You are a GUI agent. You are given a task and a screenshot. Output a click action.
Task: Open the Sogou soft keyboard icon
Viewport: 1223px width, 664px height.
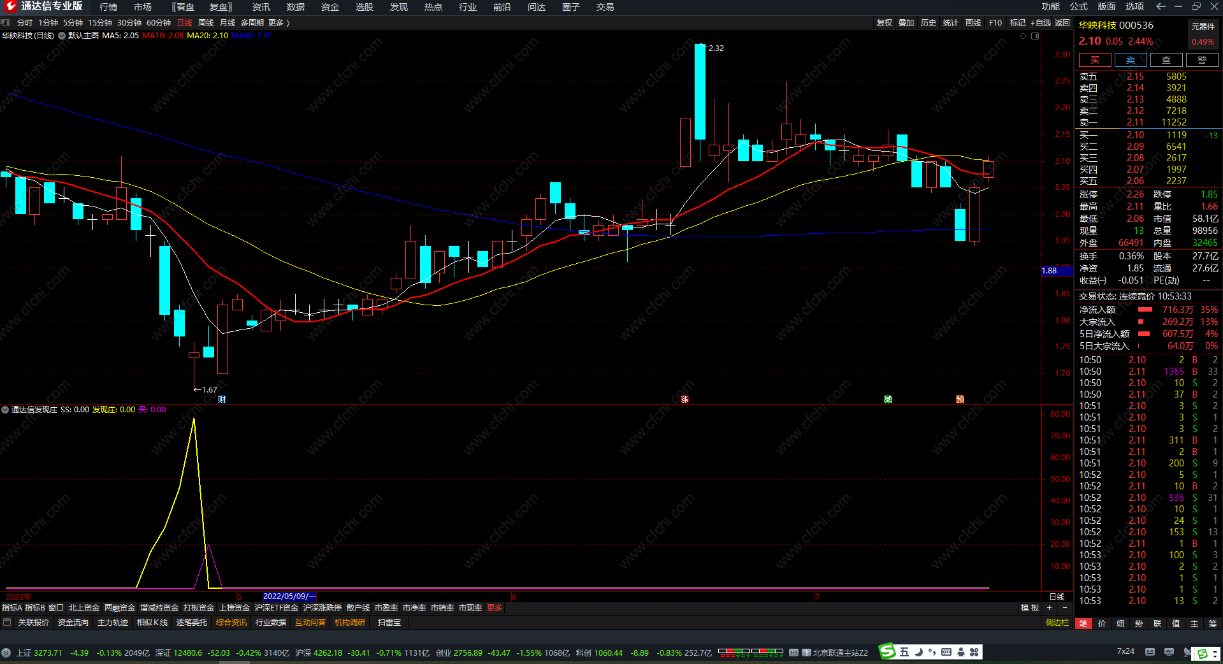click(x=946, y=652)
